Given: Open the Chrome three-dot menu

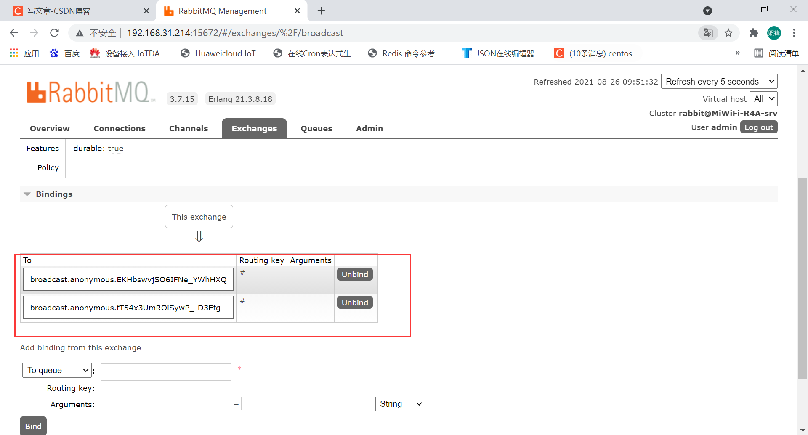Looking at the screenshot, I should tap(794, 33).
